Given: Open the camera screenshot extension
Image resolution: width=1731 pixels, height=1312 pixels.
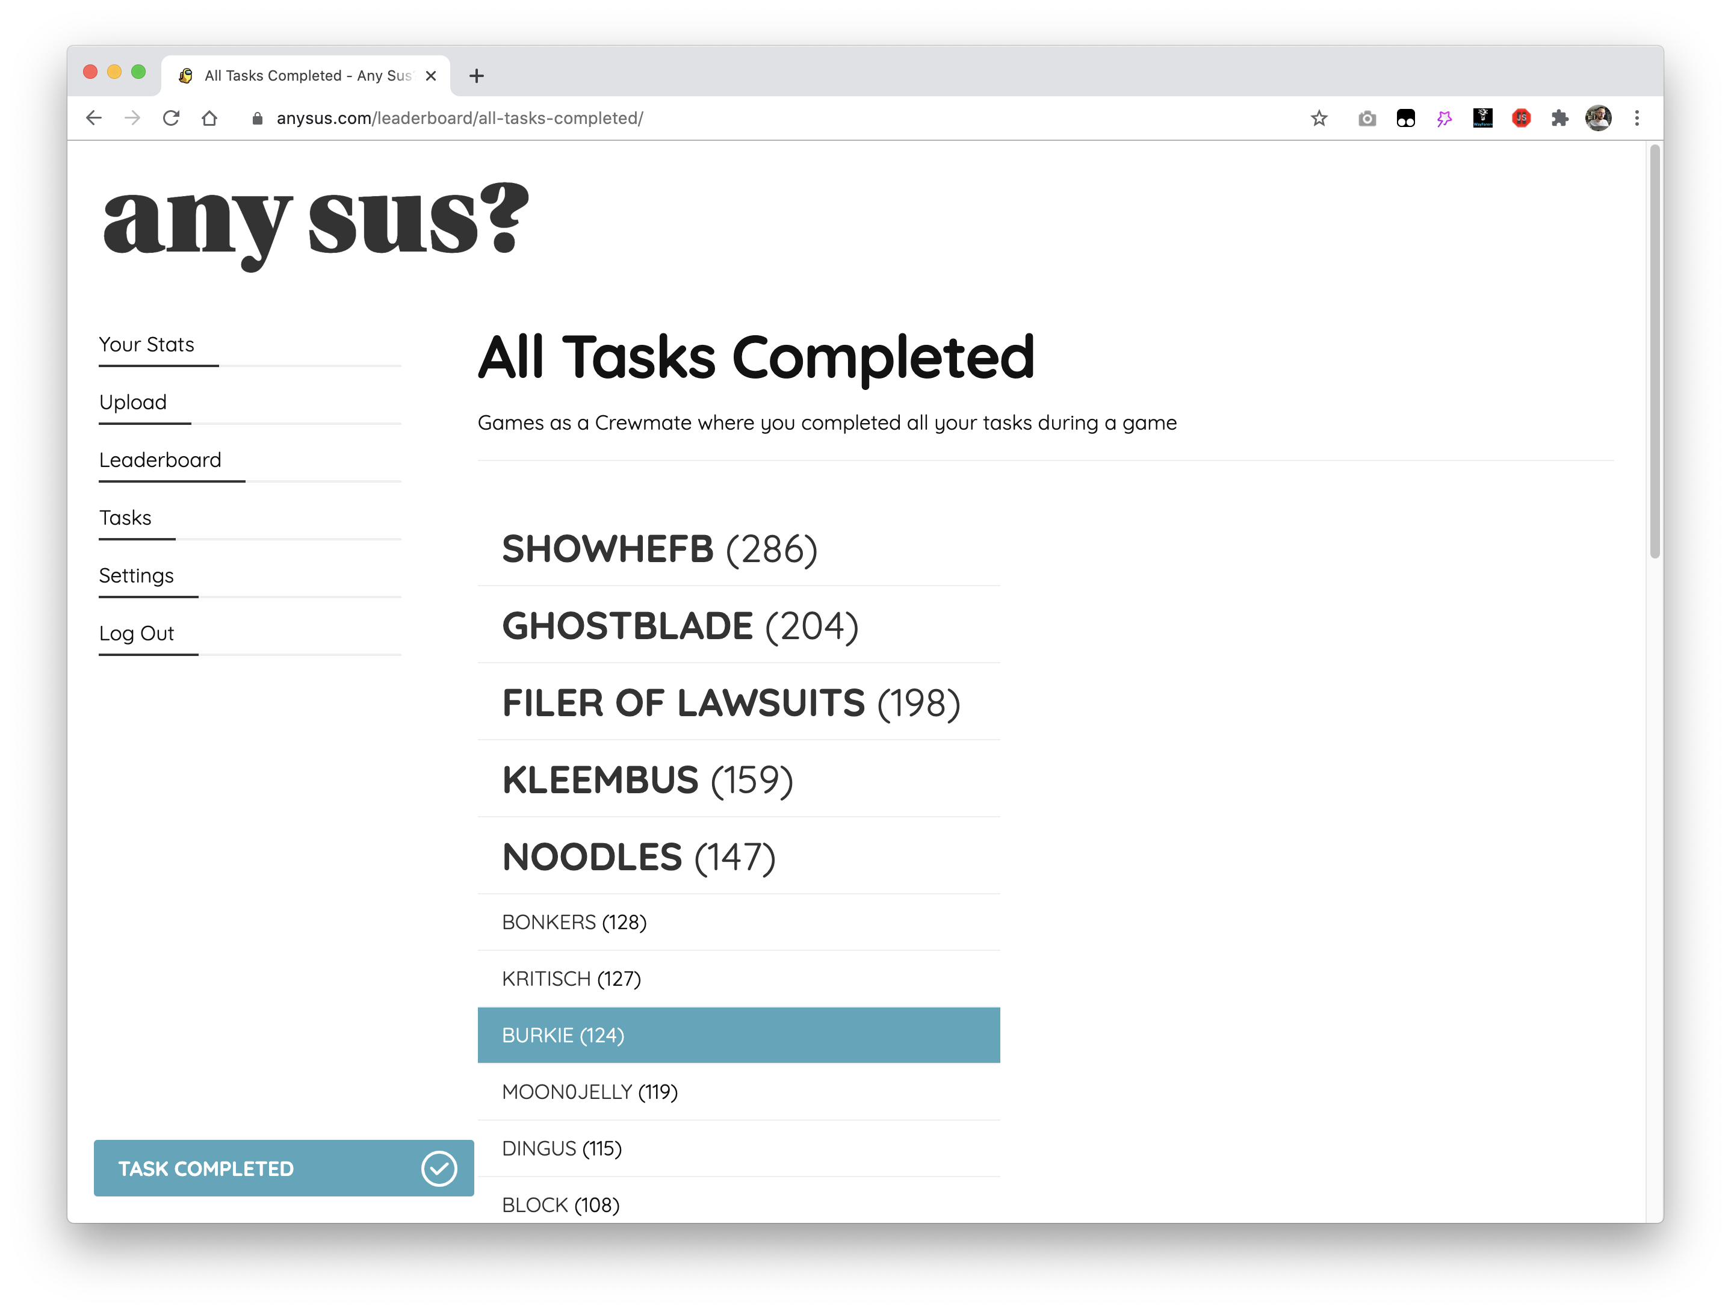Looking at the screenshot, I should (1366, 118).
